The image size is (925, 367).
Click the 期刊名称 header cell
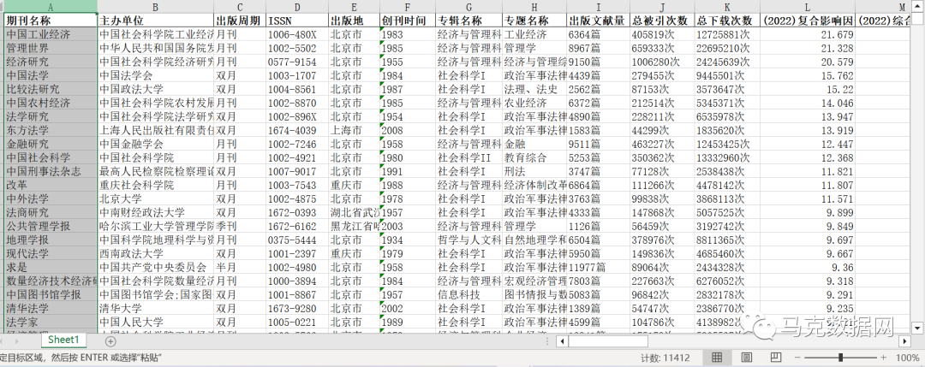pyautogui.click(x=51, y=21)
